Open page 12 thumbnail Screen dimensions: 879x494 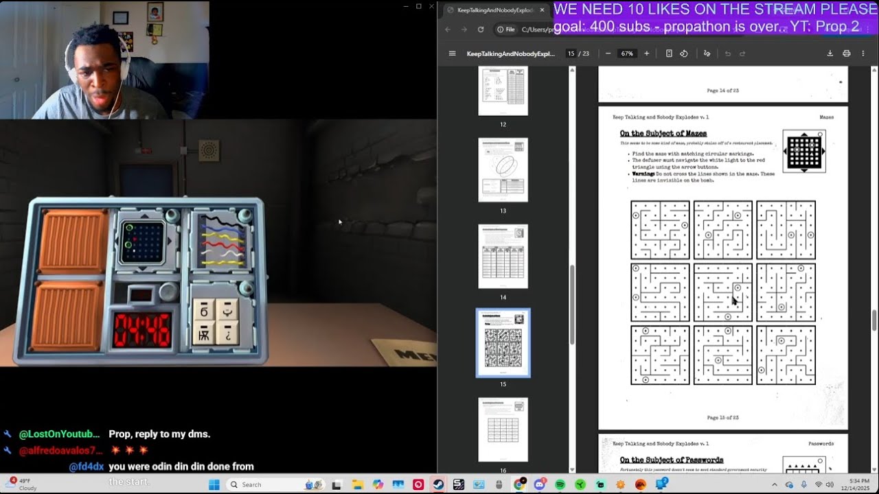pos(503,91)
